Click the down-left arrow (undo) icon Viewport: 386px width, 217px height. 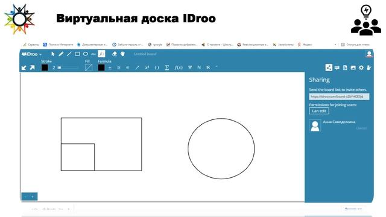(24, 68)
